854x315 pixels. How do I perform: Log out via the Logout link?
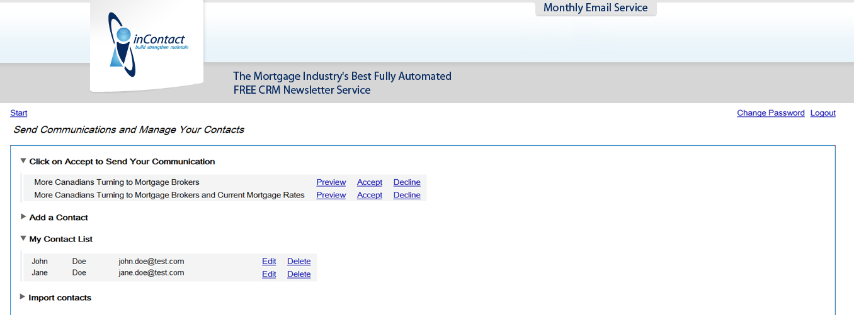point(823,113)
